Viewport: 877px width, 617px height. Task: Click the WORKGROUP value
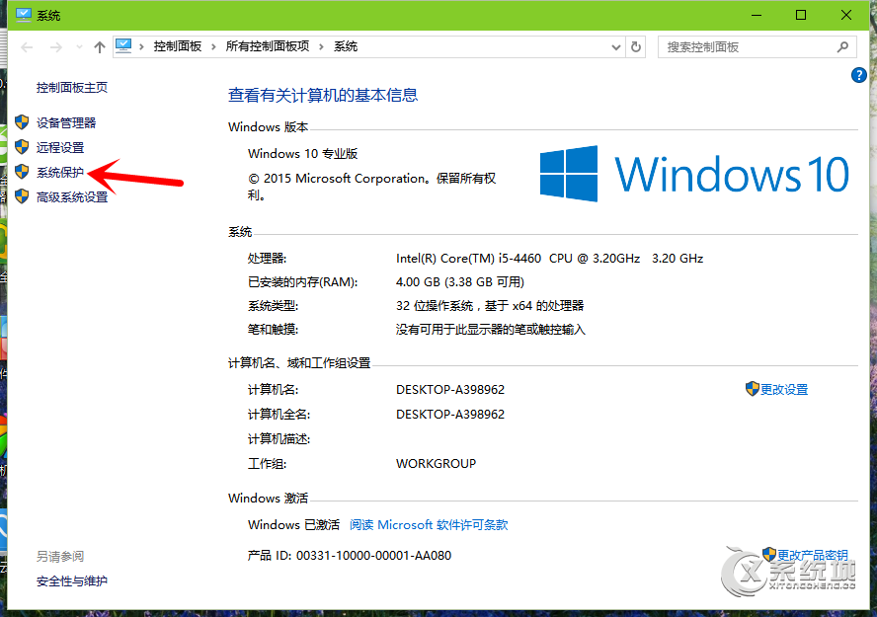tap(437, 464)
